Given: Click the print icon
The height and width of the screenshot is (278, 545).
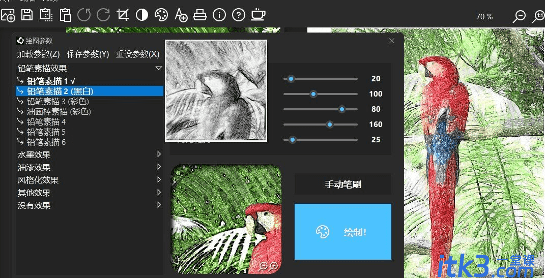Looking at the screenshot, I should pyautogui.click(x=200, y=15).
